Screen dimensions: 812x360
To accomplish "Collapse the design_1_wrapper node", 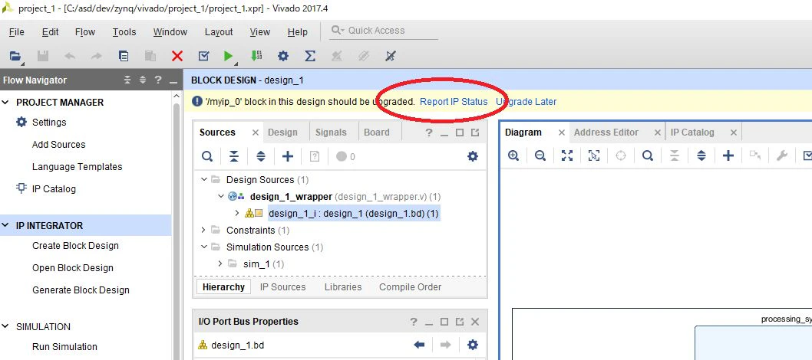I will (x=220, y=196).
